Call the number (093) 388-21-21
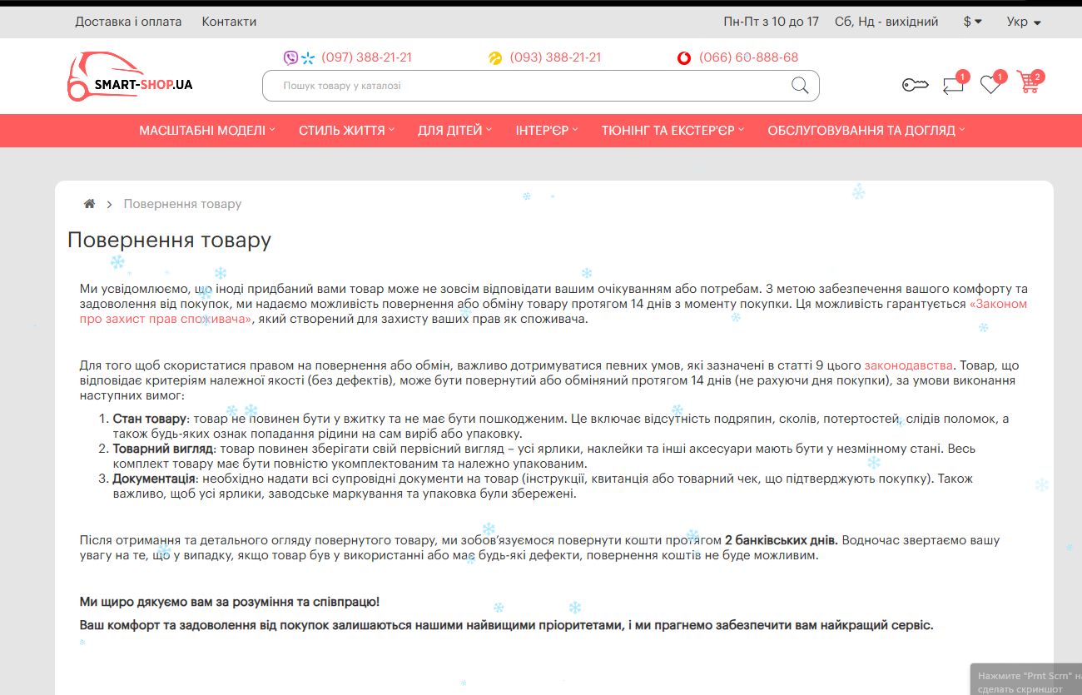 click(x=555, y=57)
